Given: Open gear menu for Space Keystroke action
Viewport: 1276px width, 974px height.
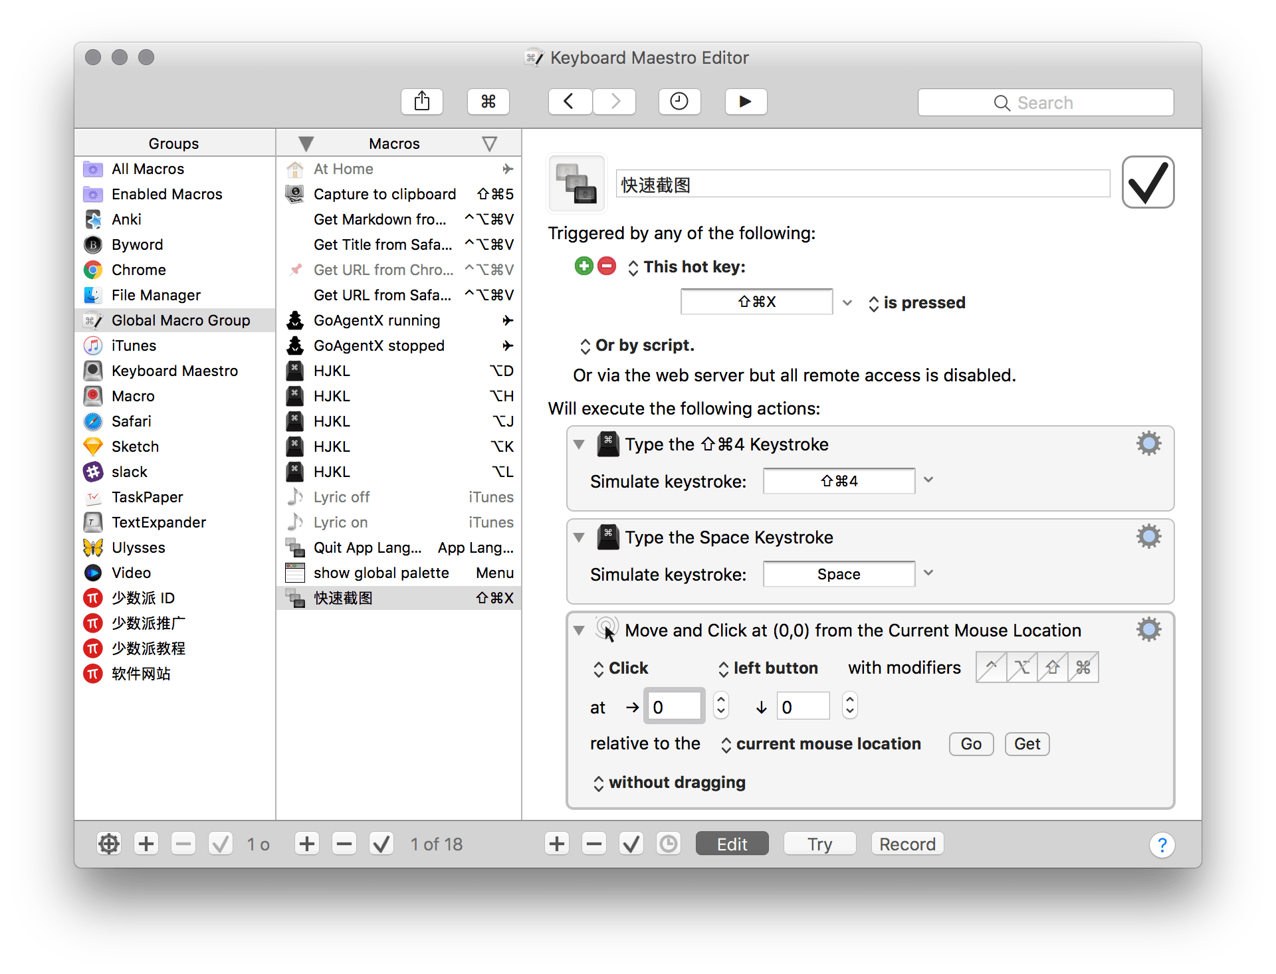Looking at the screenshot, I should pyautogui.click(x=1148, y=536).
